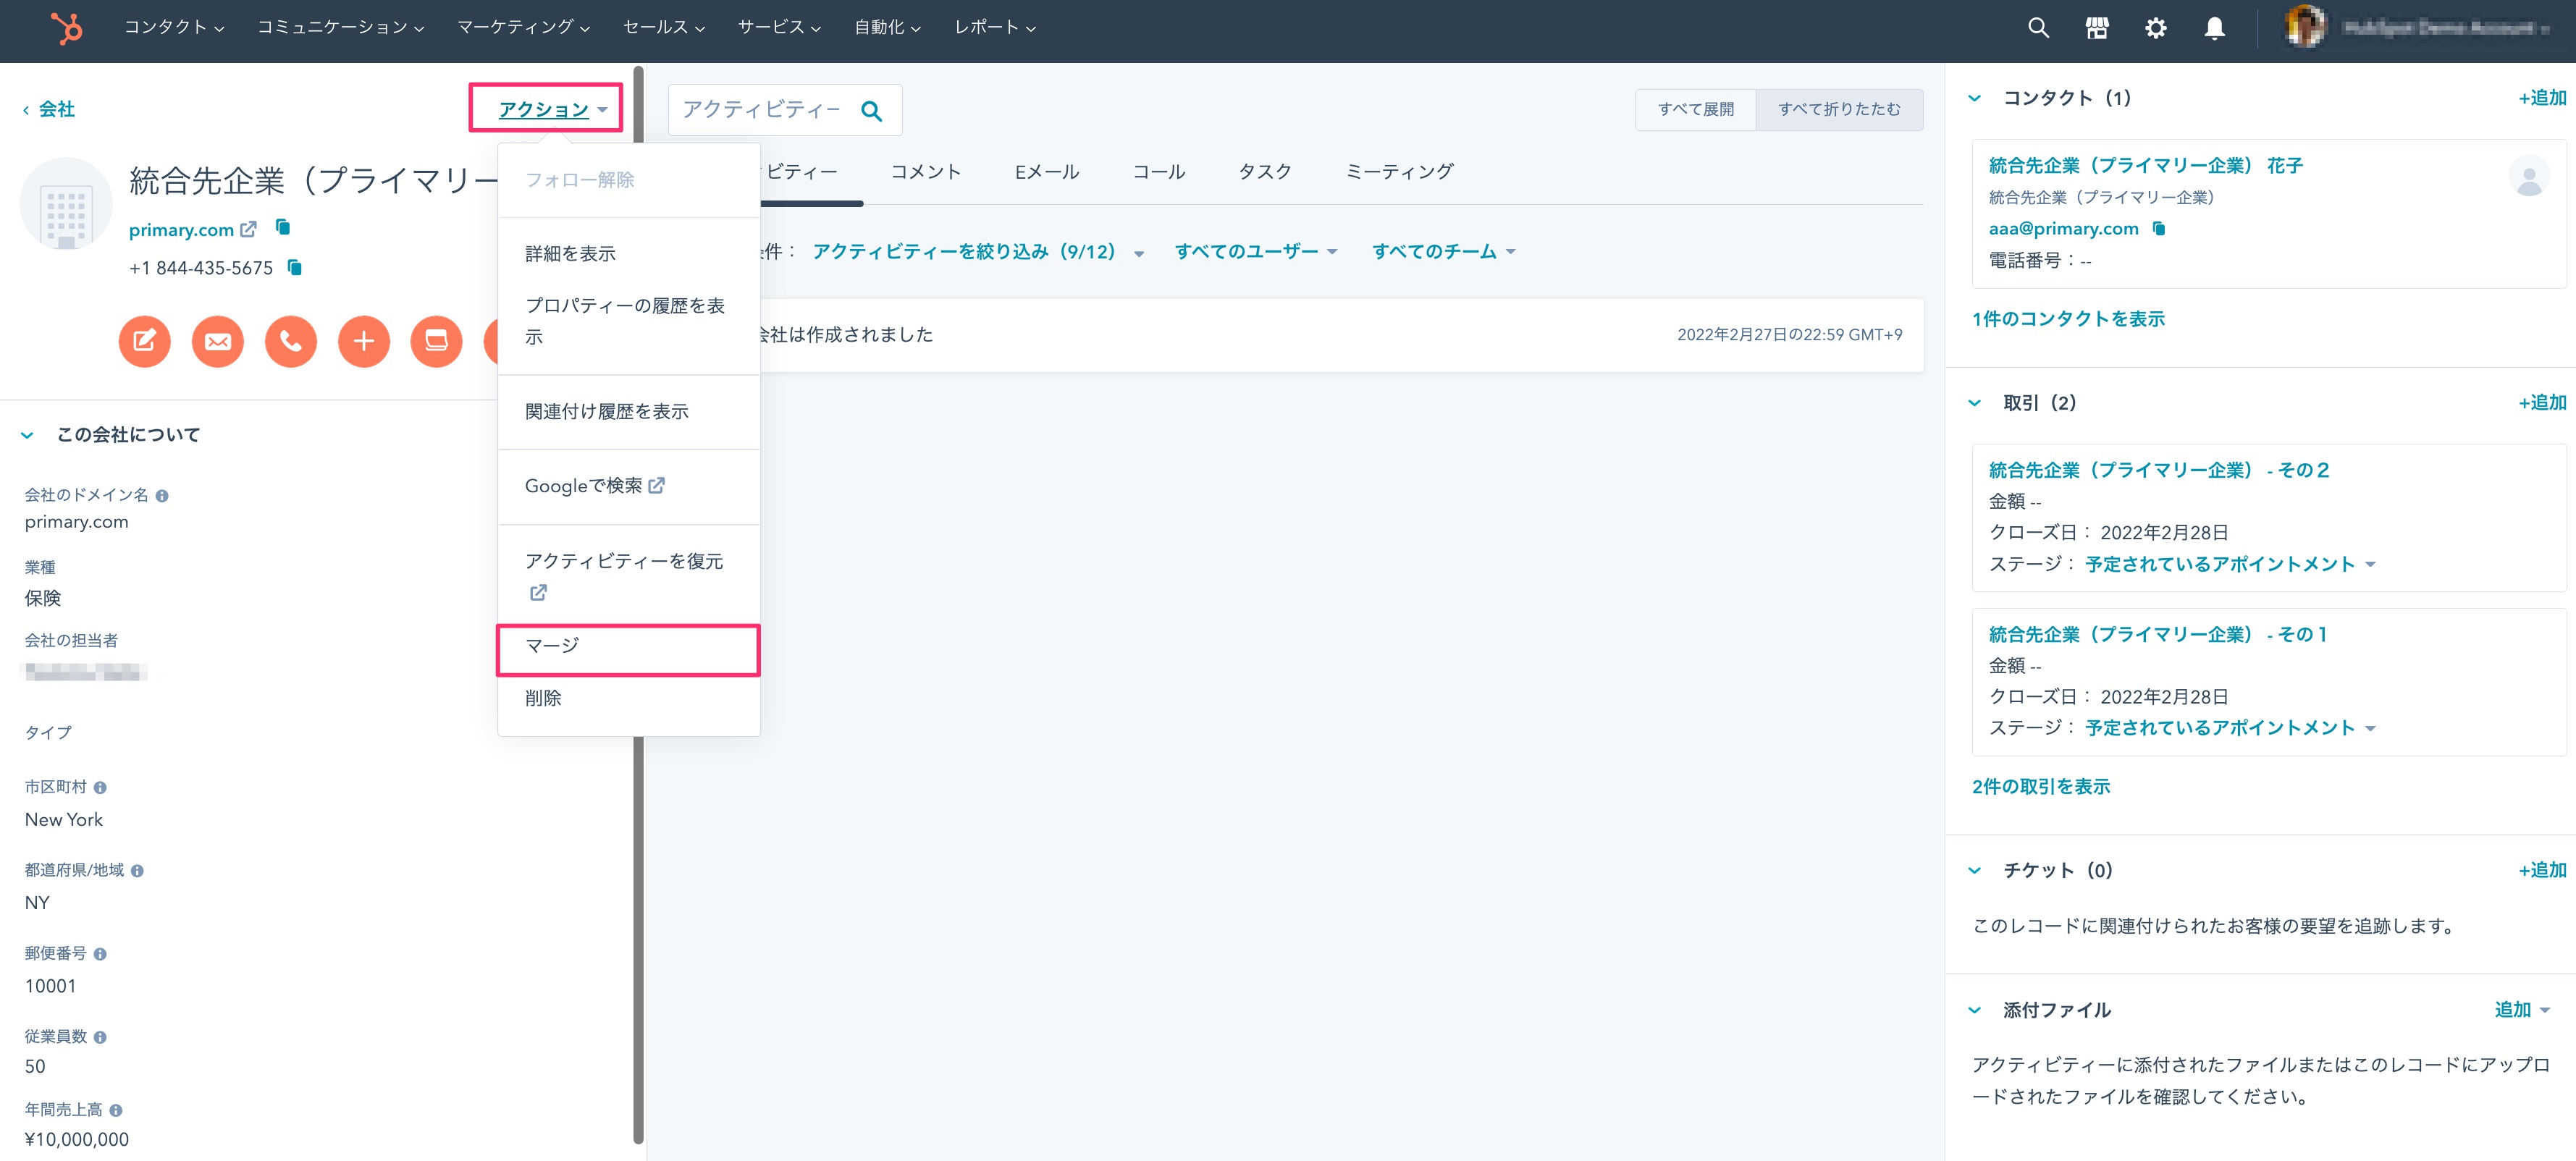This screenshot has height=1161, width=2576.
Task: Select Googleで検索 menu item
Action: 628,486
